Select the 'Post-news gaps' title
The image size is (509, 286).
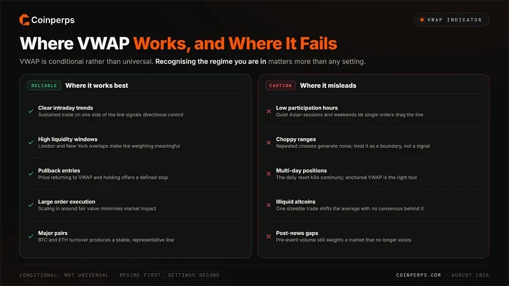click(x=297, y=233)
